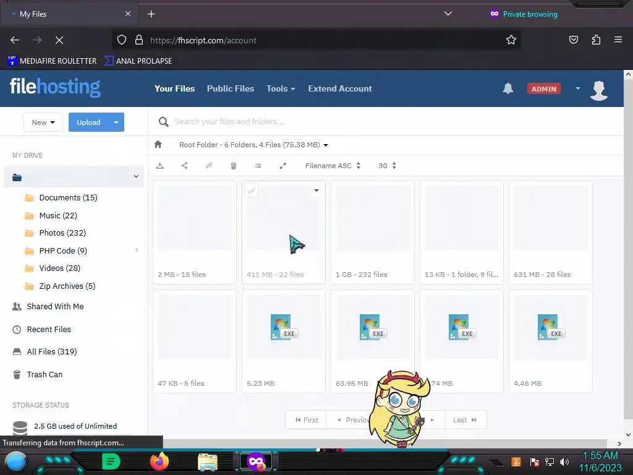Open Public Files menu item
The image size is (633, 475).
coord(231,88)
